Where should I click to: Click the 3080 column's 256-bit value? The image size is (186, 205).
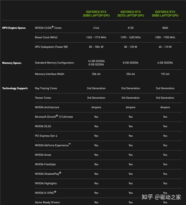(96, 74)
